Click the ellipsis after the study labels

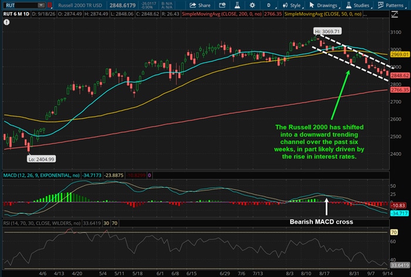pos(365,14)
